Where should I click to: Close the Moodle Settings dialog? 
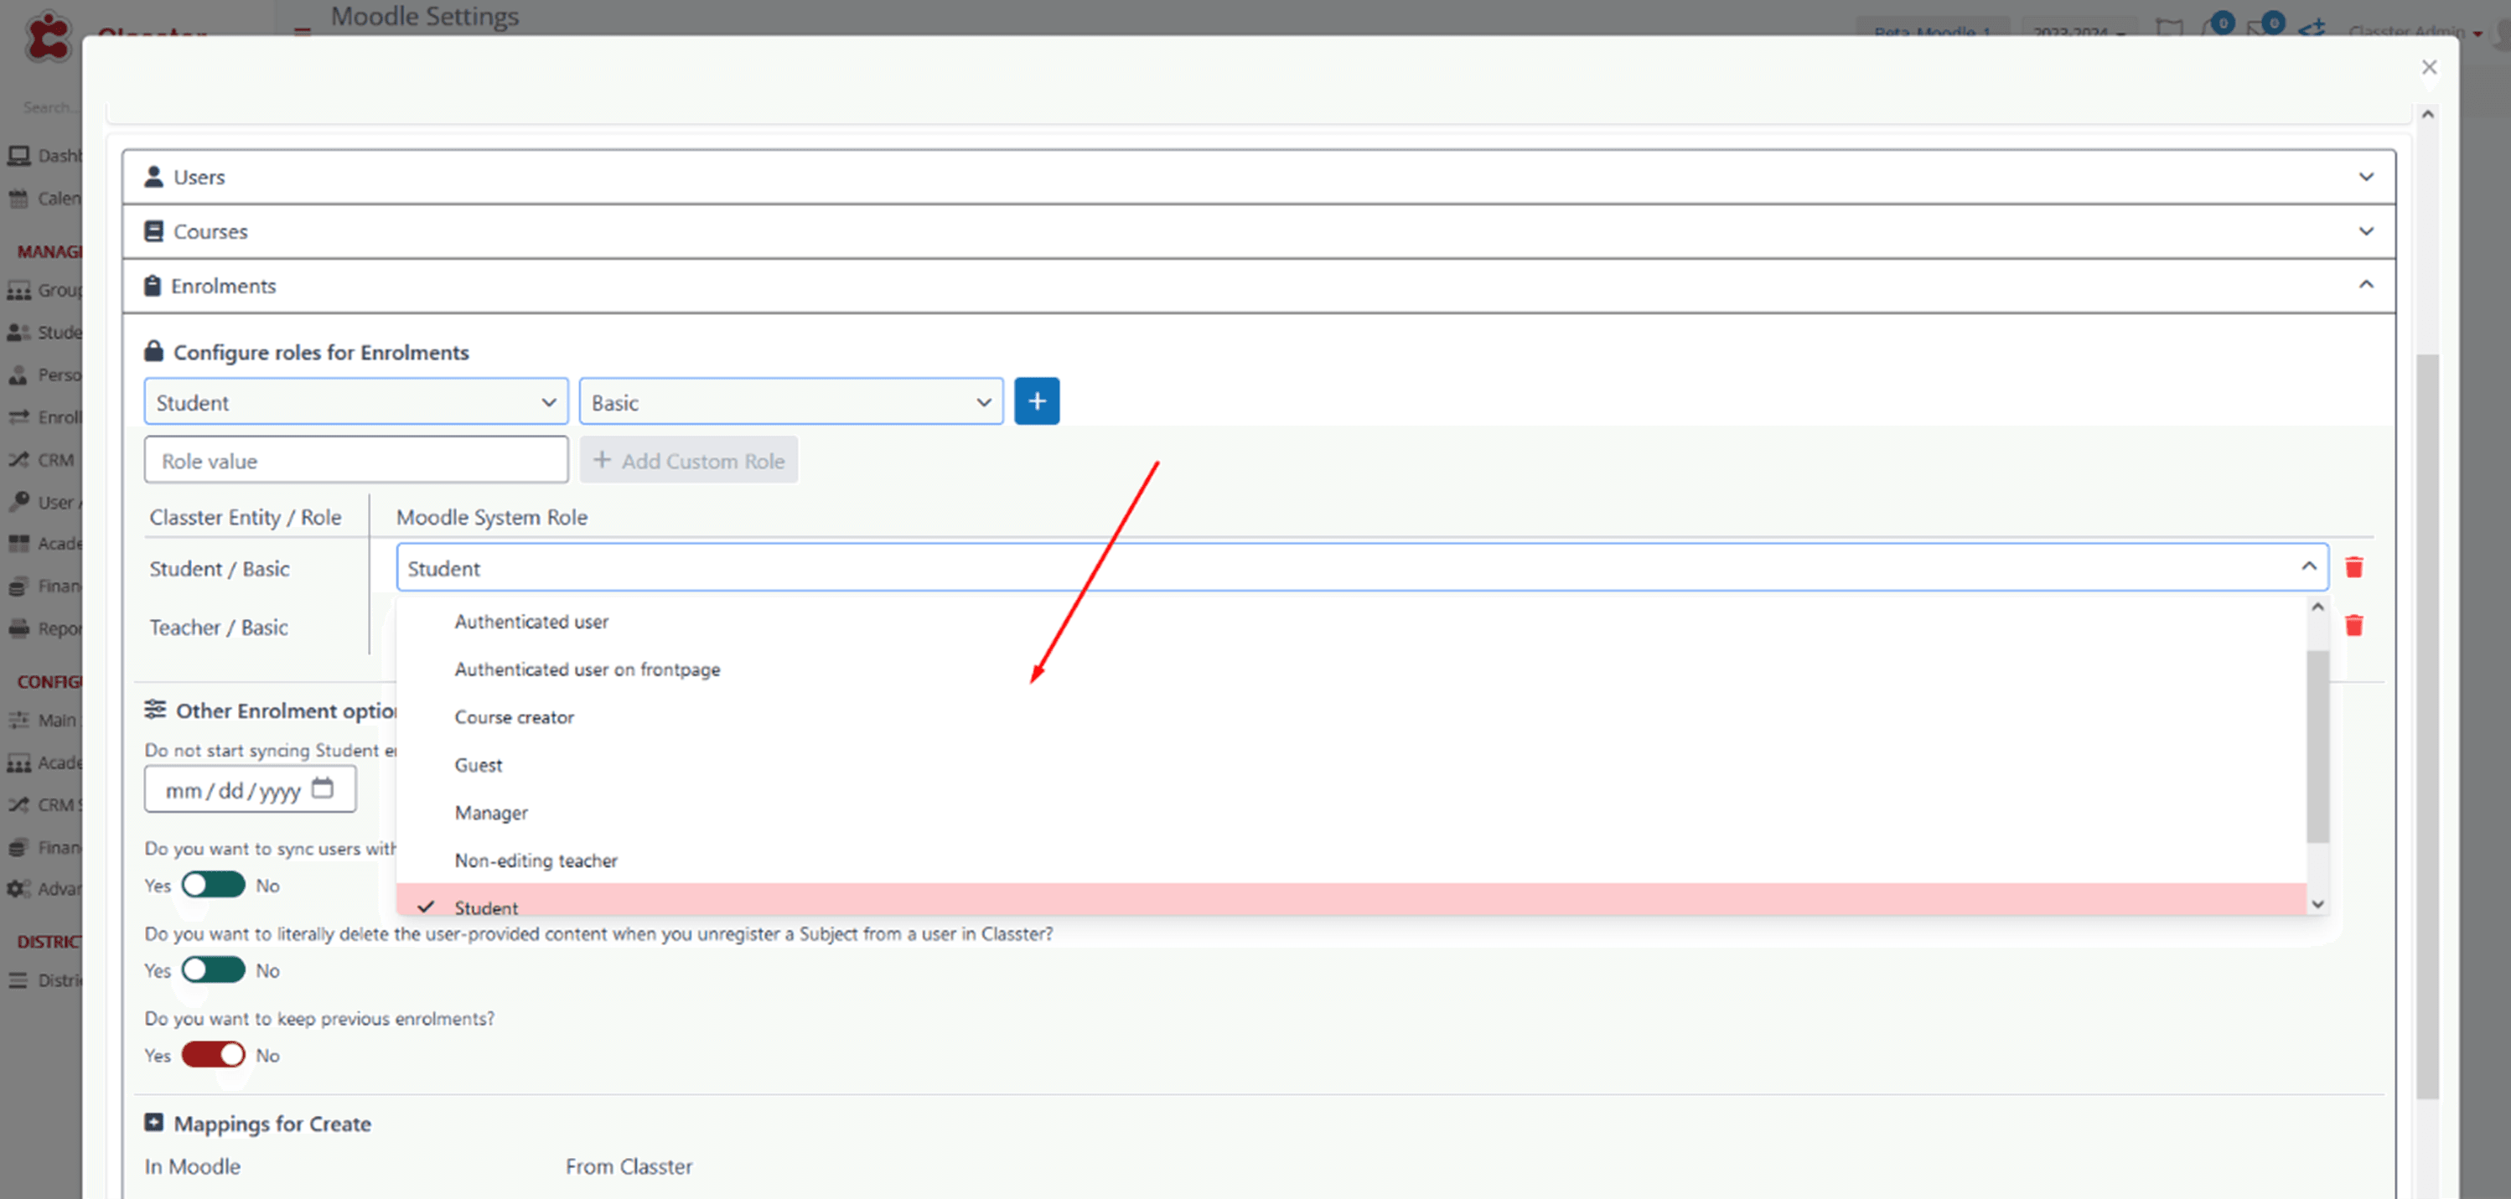pos(2428,67)
